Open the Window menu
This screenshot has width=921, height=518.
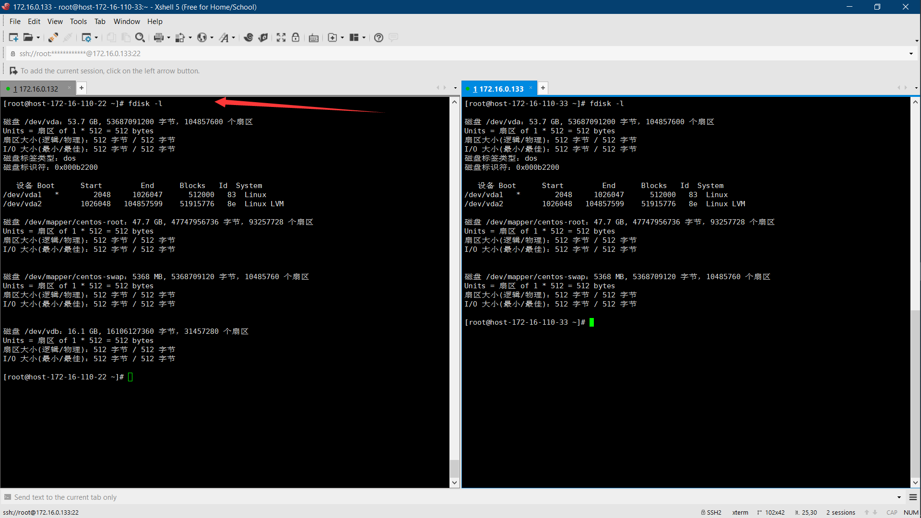point(127,22)
